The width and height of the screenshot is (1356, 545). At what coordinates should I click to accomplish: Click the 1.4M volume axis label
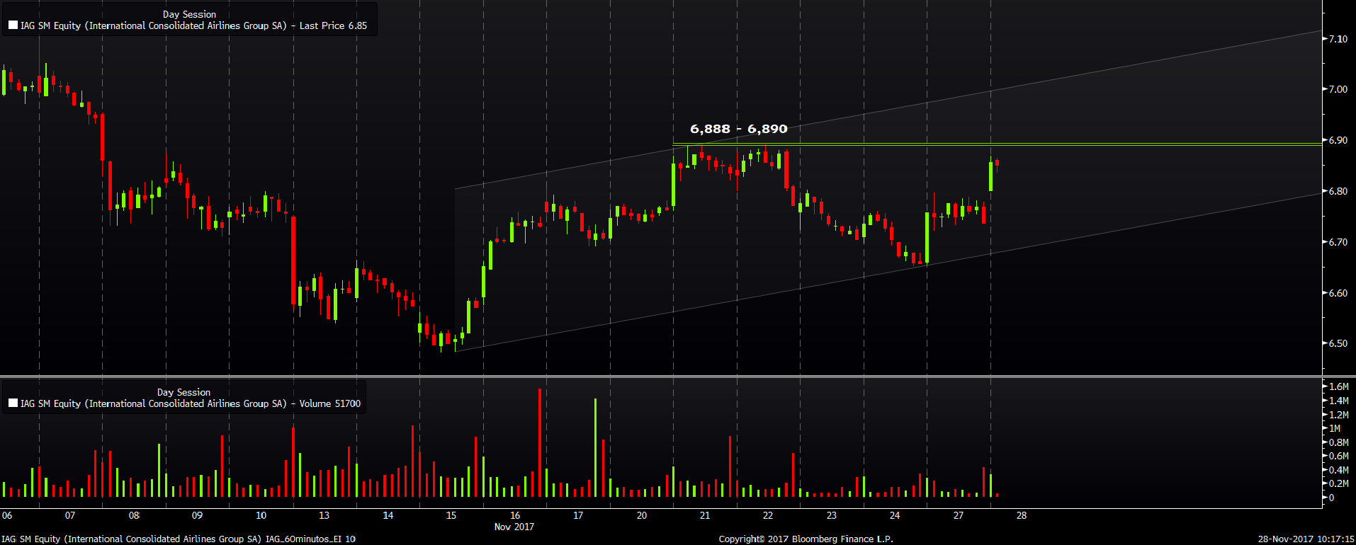click(x=1339, y=401)
